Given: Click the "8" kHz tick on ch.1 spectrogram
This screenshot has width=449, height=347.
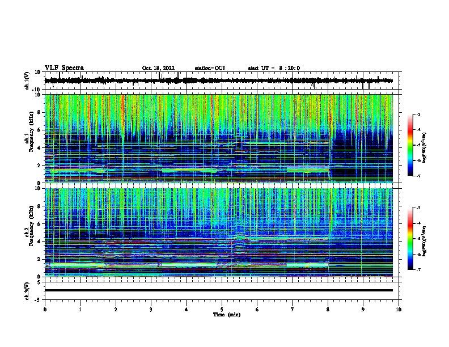Looking at the screenshot, I should point(39,112).
